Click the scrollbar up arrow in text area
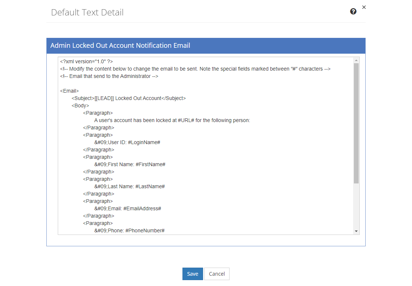 tap(356, 60)
